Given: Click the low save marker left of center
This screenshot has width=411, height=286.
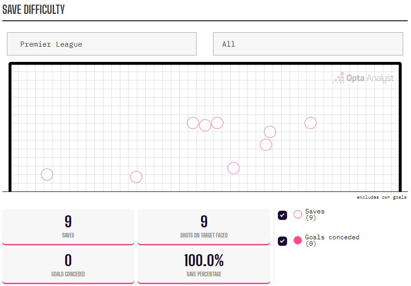Looking at the screenshot, I should click(136, 177).
